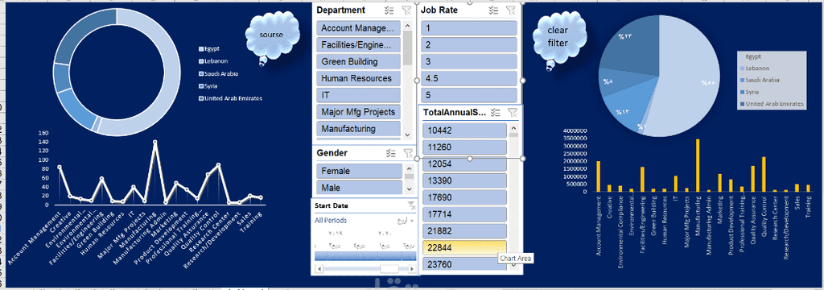Click the sourse cloud button

tap(271, 35)
